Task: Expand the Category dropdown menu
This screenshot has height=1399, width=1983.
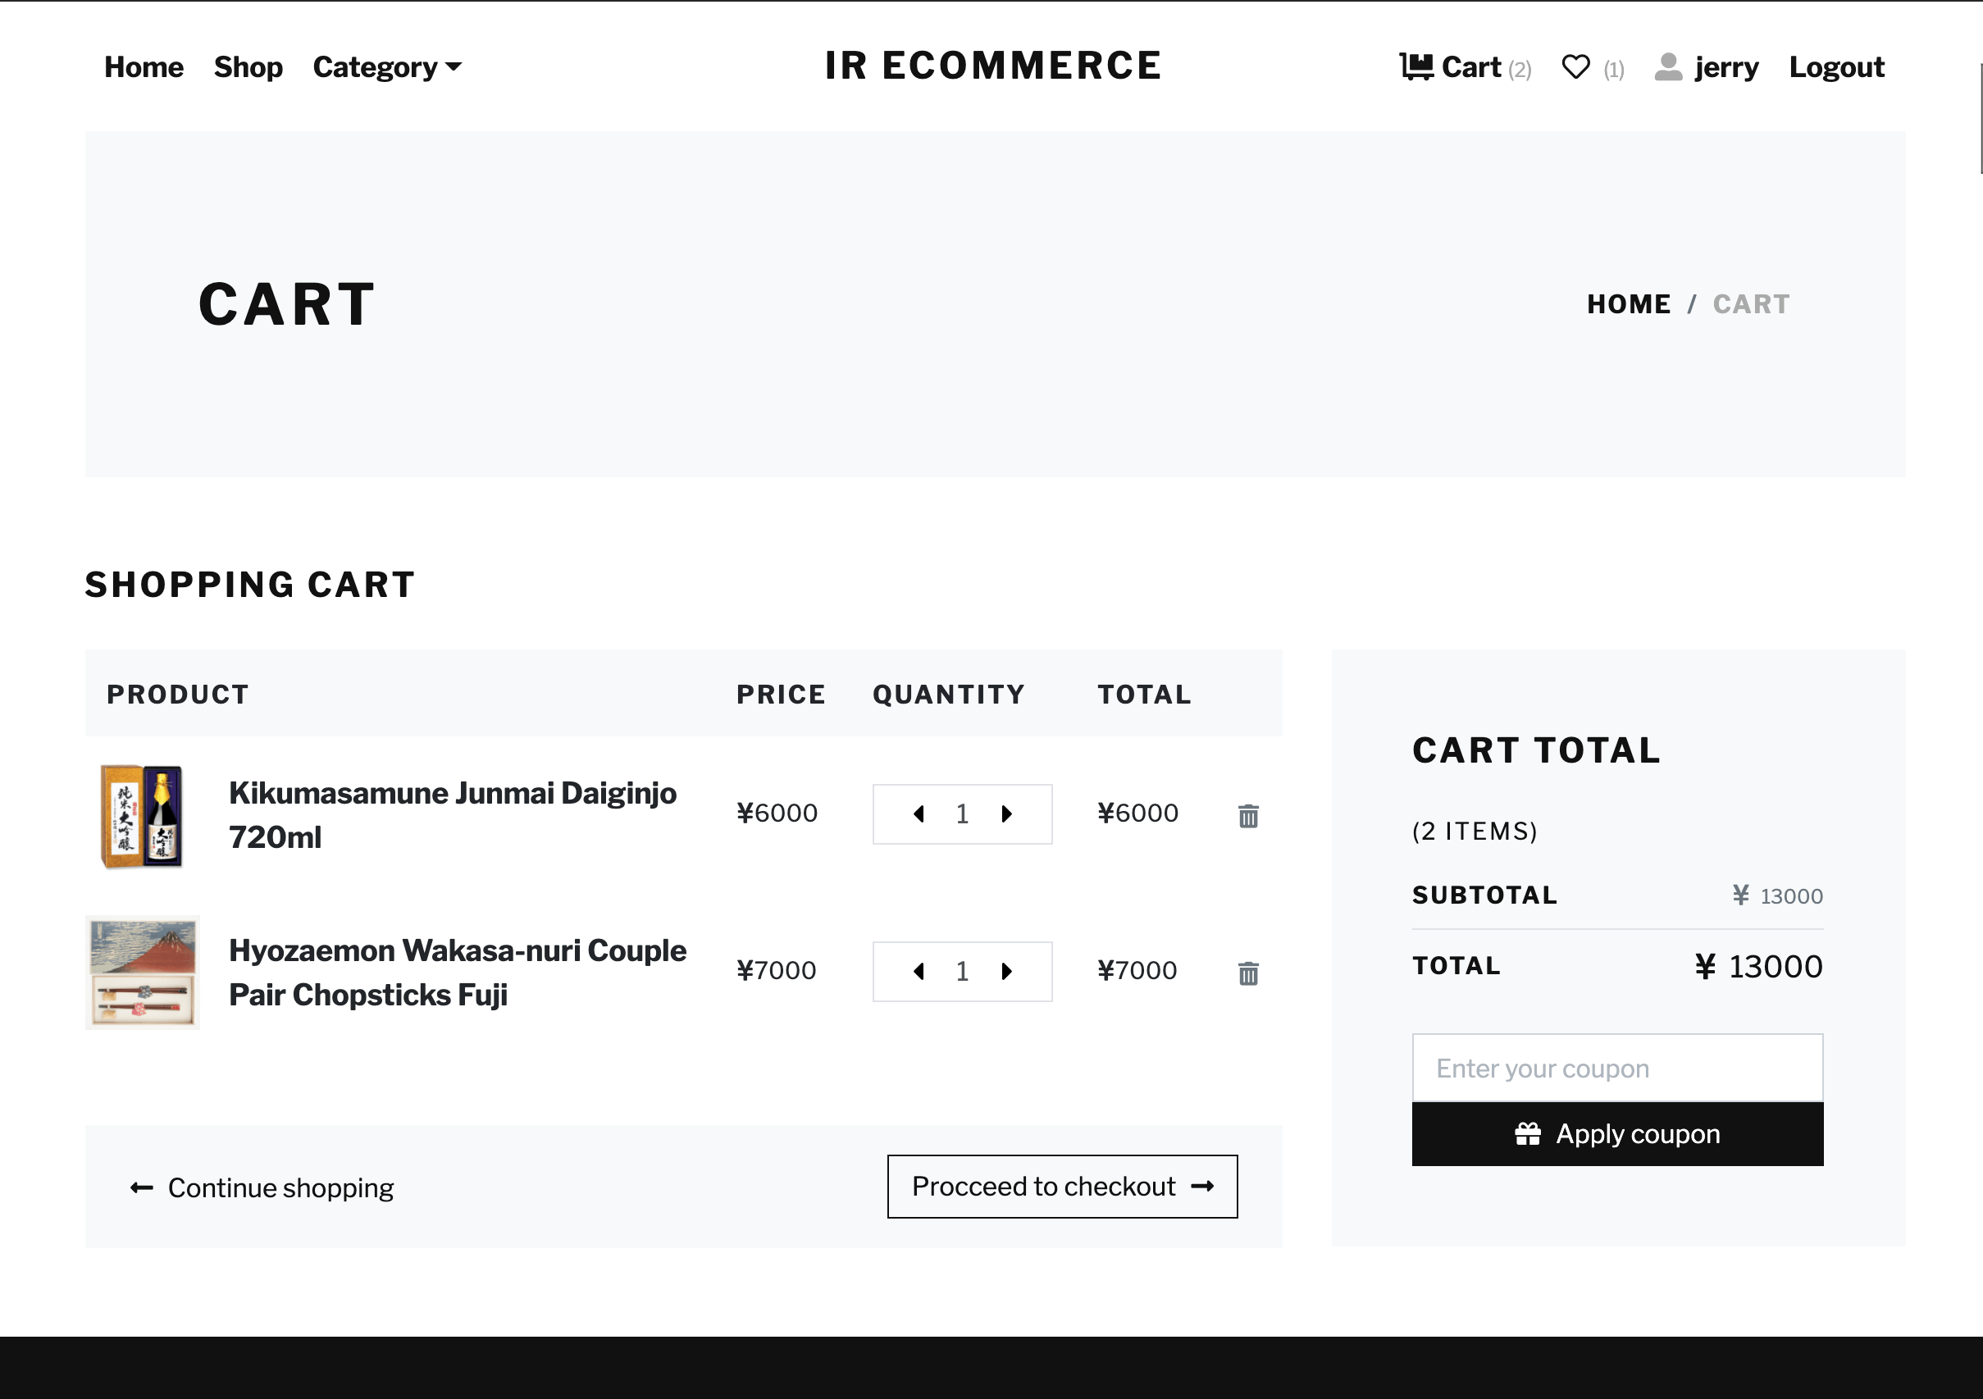Action: click(387, 67)
